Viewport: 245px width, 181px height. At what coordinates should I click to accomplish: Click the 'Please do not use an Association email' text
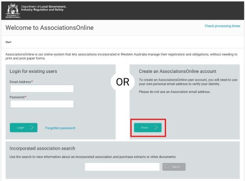pyautogui.click(x=174, y=92)
